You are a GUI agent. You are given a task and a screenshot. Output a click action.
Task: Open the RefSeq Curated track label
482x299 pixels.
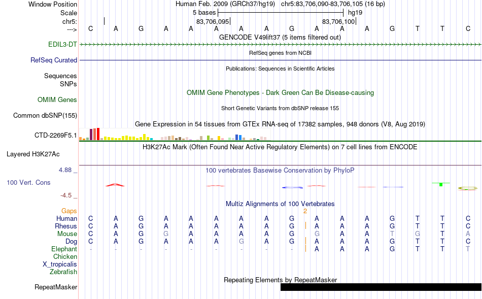click(53, 60)
